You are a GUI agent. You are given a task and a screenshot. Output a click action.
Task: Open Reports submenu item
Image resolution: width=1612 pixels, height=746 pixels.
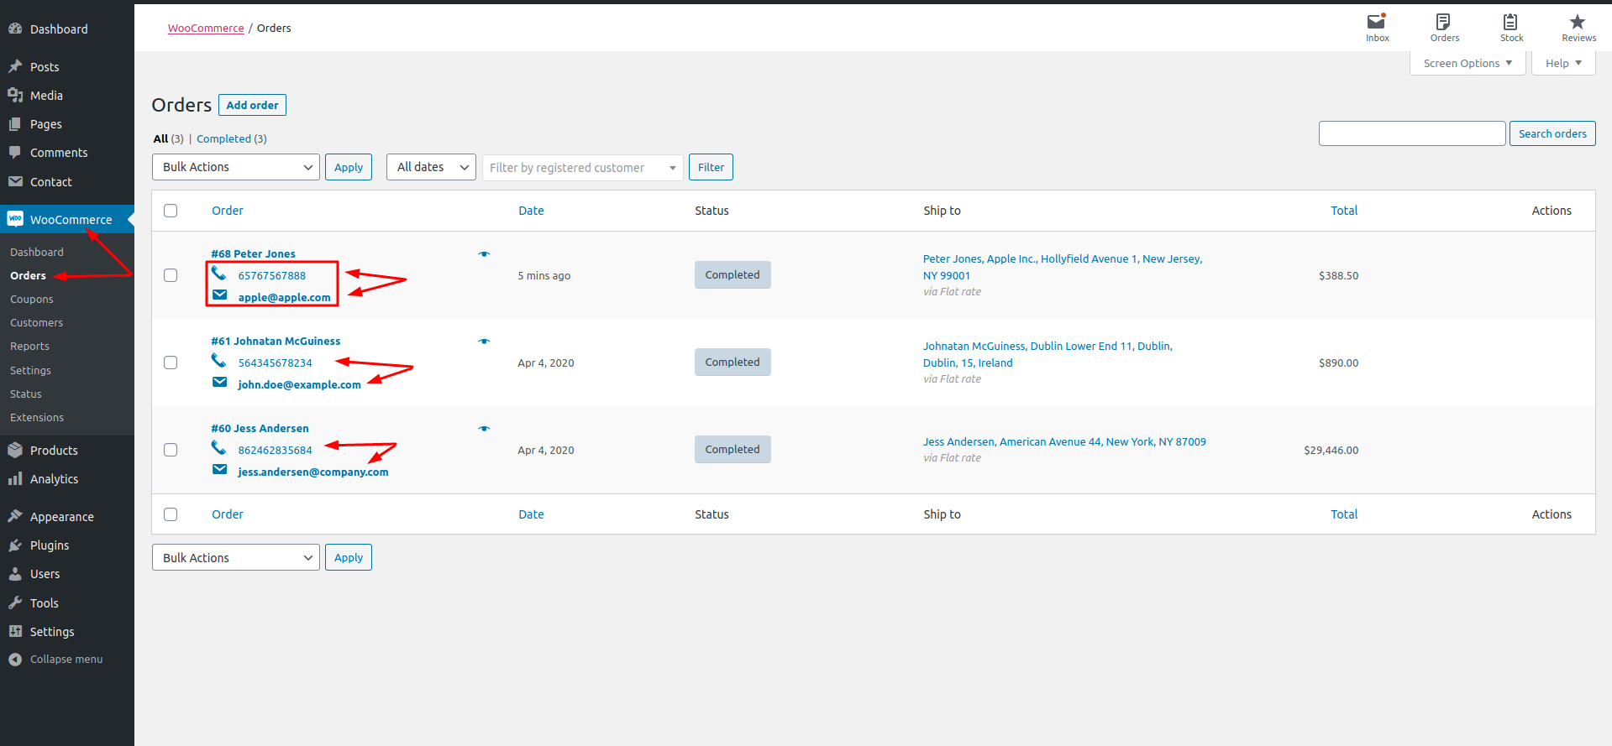pos(29,346)
